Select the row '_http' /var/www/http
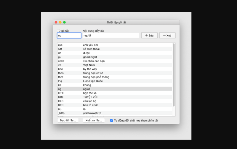Screen dimensions: 237x149 [115, 113]
